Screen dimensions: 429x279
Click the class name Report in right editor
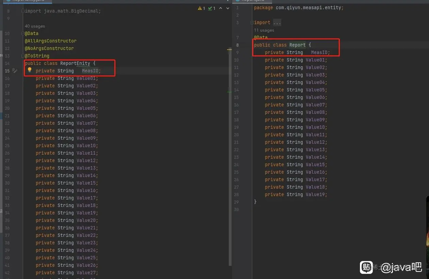tap(298, 45)
